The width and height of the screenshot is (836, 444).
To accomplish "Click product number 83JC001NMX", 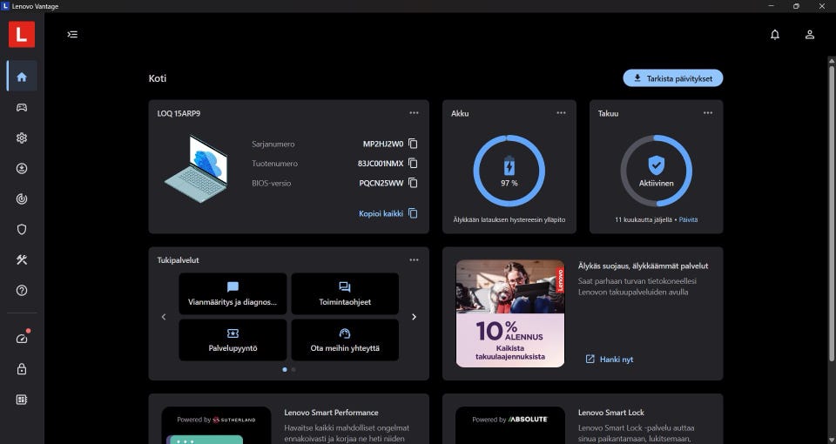I will click(381, 164).
